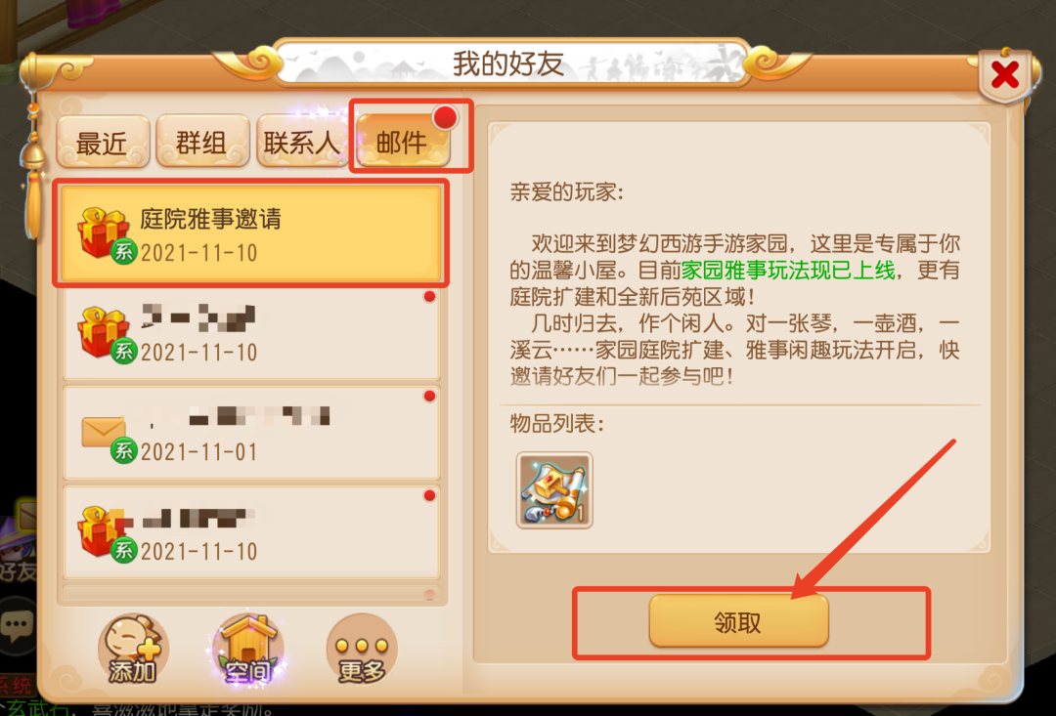Viewport: 1056px width, 716px height.
Task: Click the partially visible fifth mail entry
Action: (x=250, y=594)
